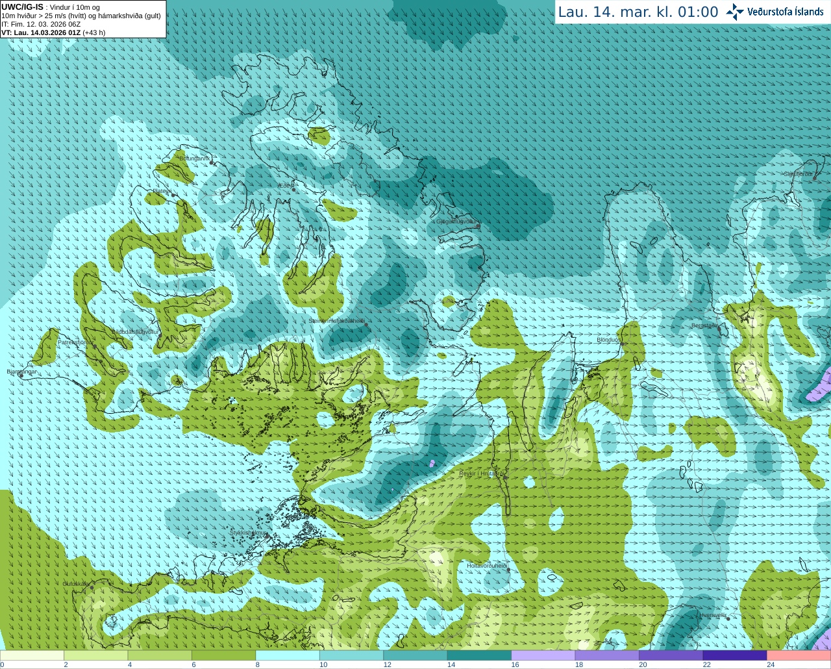Image resolution: width=831 pixels, height=669 pixels.
Task: Click the 6–8 m/s olive green legend swatch
Action: click(223, 655)
